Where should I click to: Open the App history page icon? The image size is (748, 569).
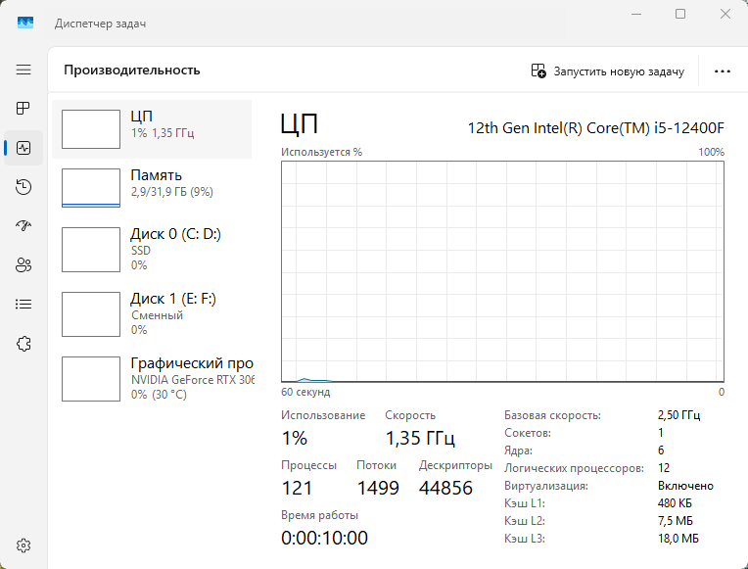(23, 187)
